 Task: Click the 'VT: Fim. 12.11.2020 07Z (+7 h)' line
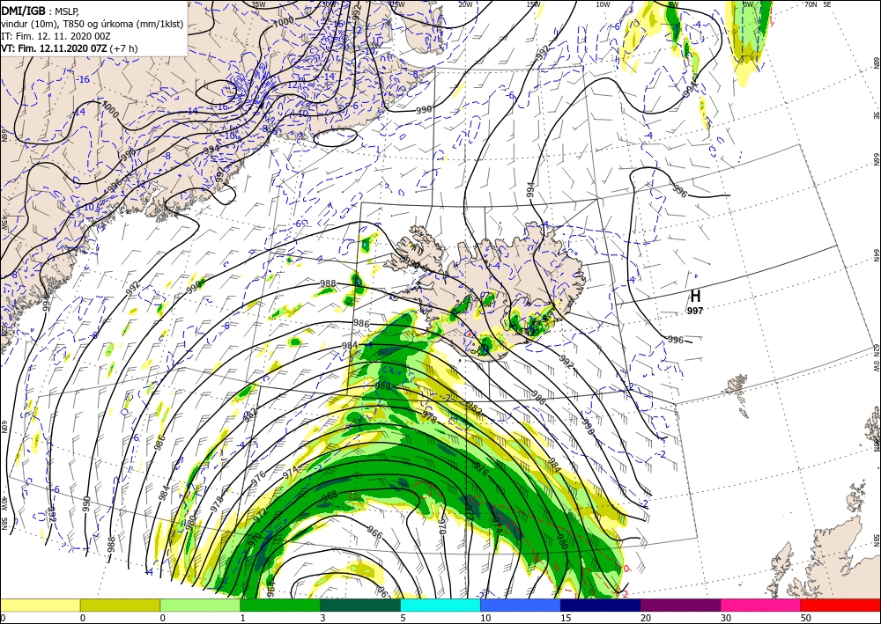tap(69, 48)
